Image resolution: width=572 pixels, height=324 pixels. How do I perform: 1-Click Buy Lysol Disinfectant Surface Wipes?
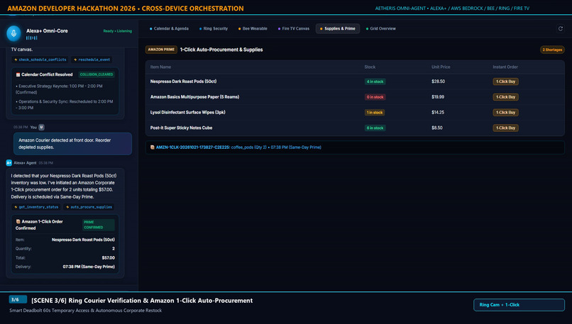click(505, 113)
